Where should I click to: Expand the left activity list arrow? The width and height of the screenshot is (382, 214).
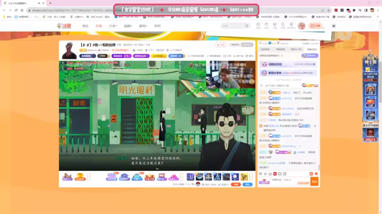pyautogui.click(x=89, y=177)
